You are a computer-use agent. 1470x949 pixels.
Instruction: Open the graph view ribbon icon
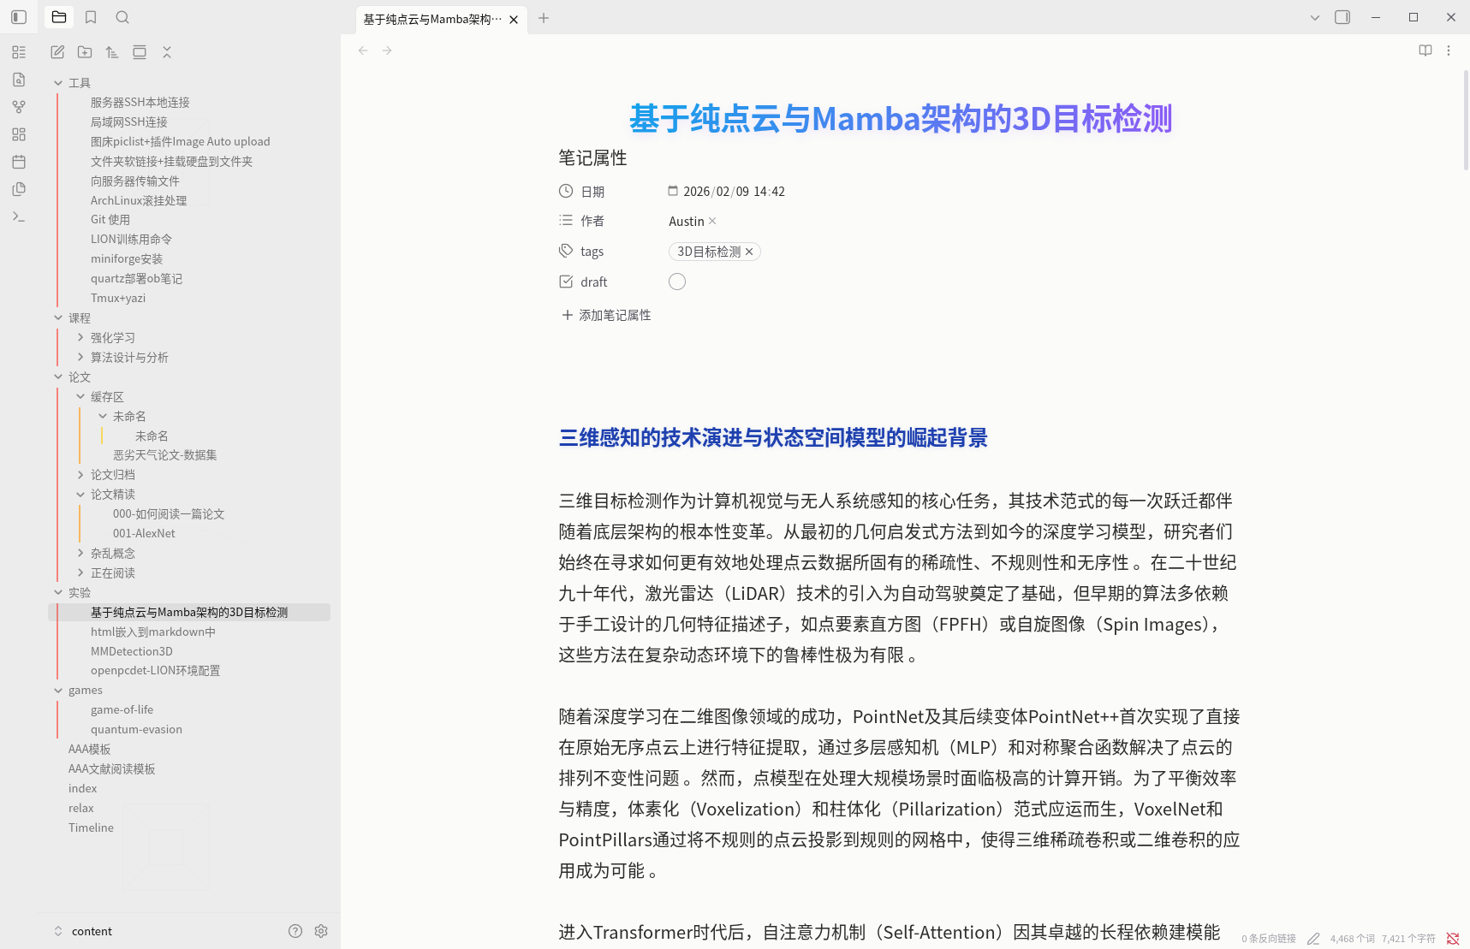pyautogui.click(x=19, y=107)
